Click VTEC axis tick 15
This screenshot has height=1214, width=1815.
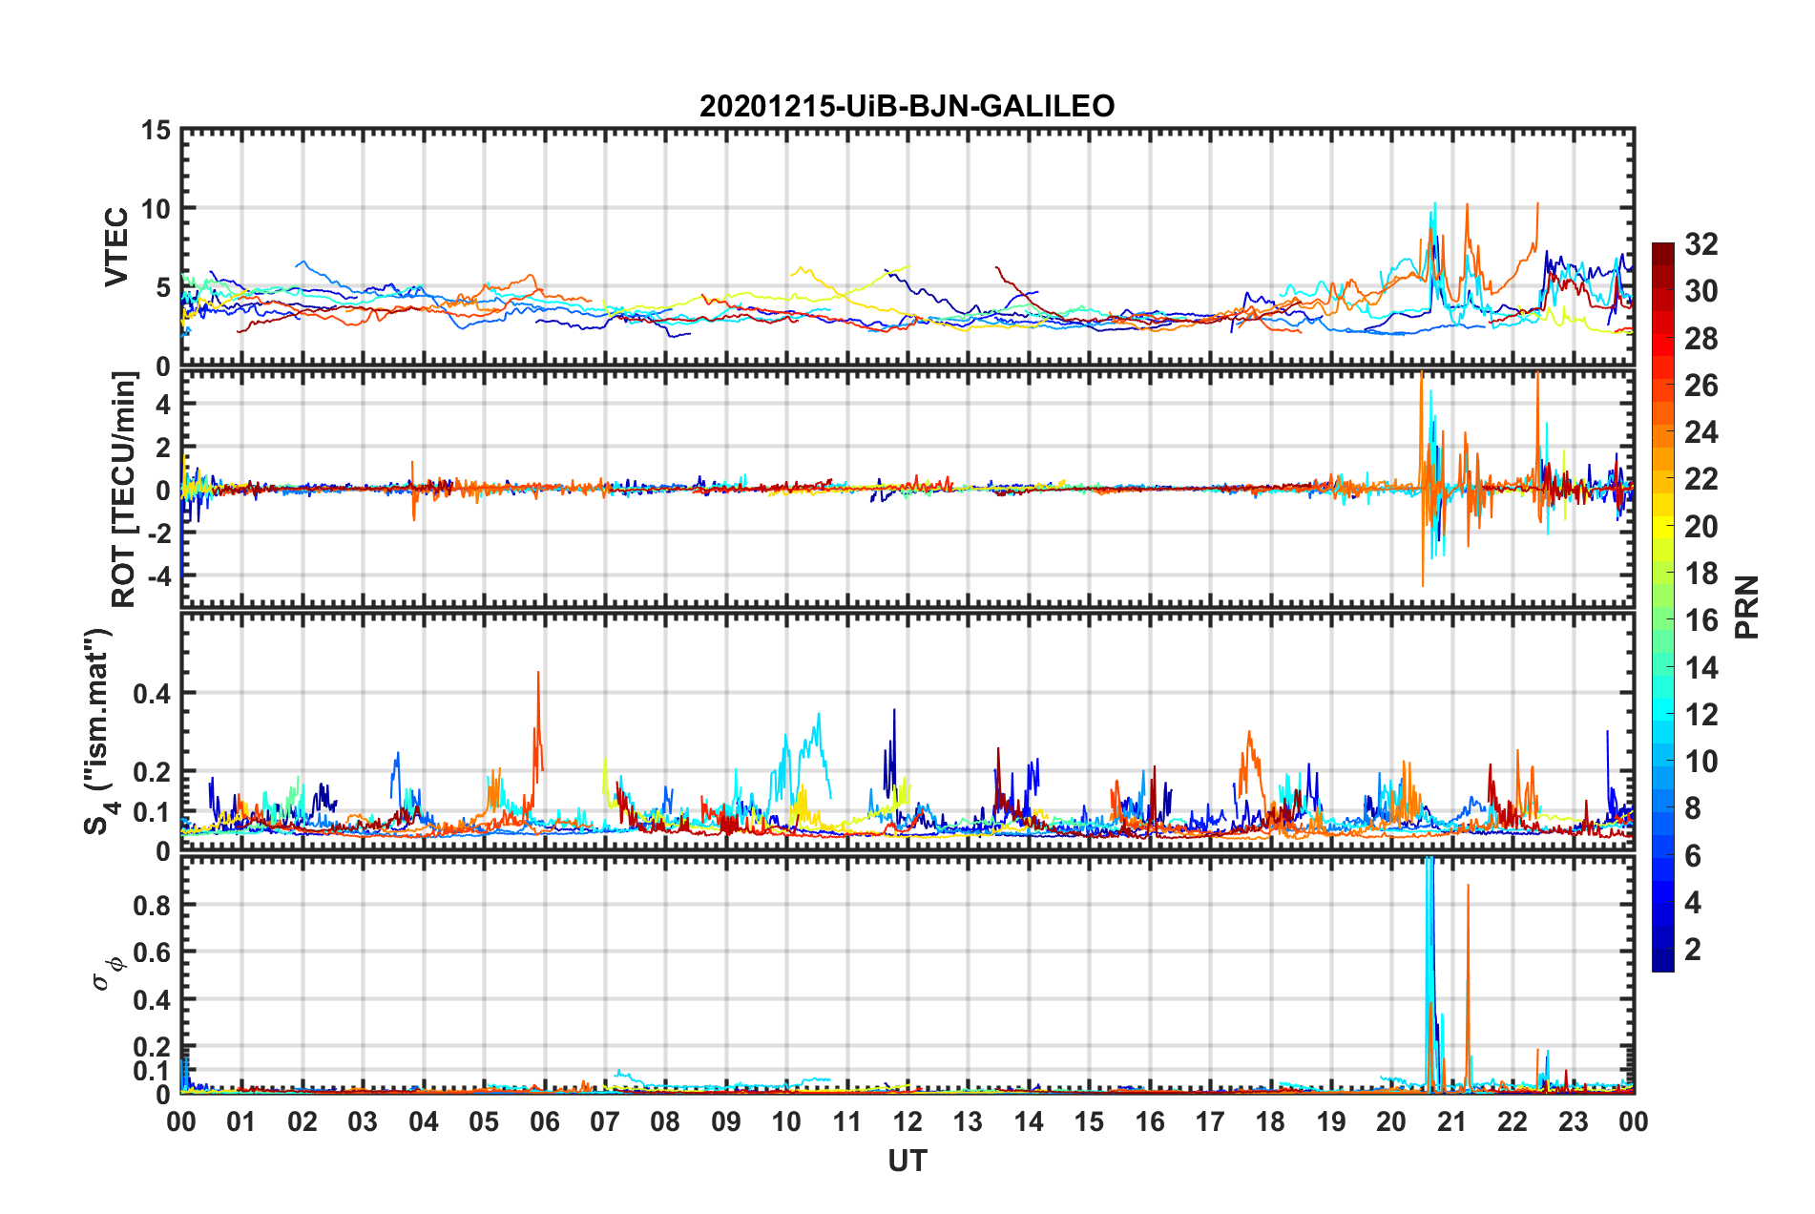(x=156, y=130)
